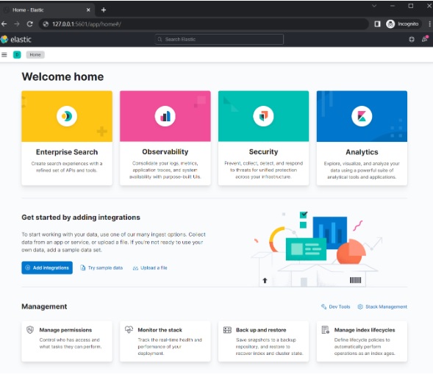Screen dimensions: 433x377
Task: Click the Kibana Analytics logo icon
Action: pyautogui.click(x=362, y=116)
